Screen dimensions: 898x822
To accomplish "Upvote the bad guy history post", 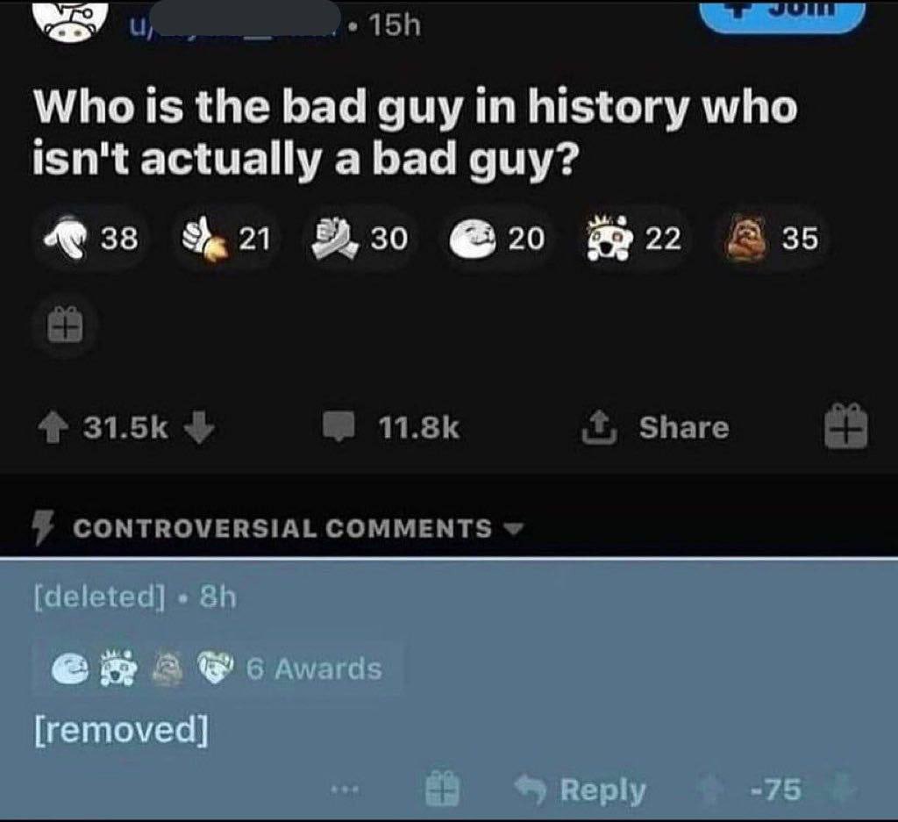I will (x=53, y=428).
